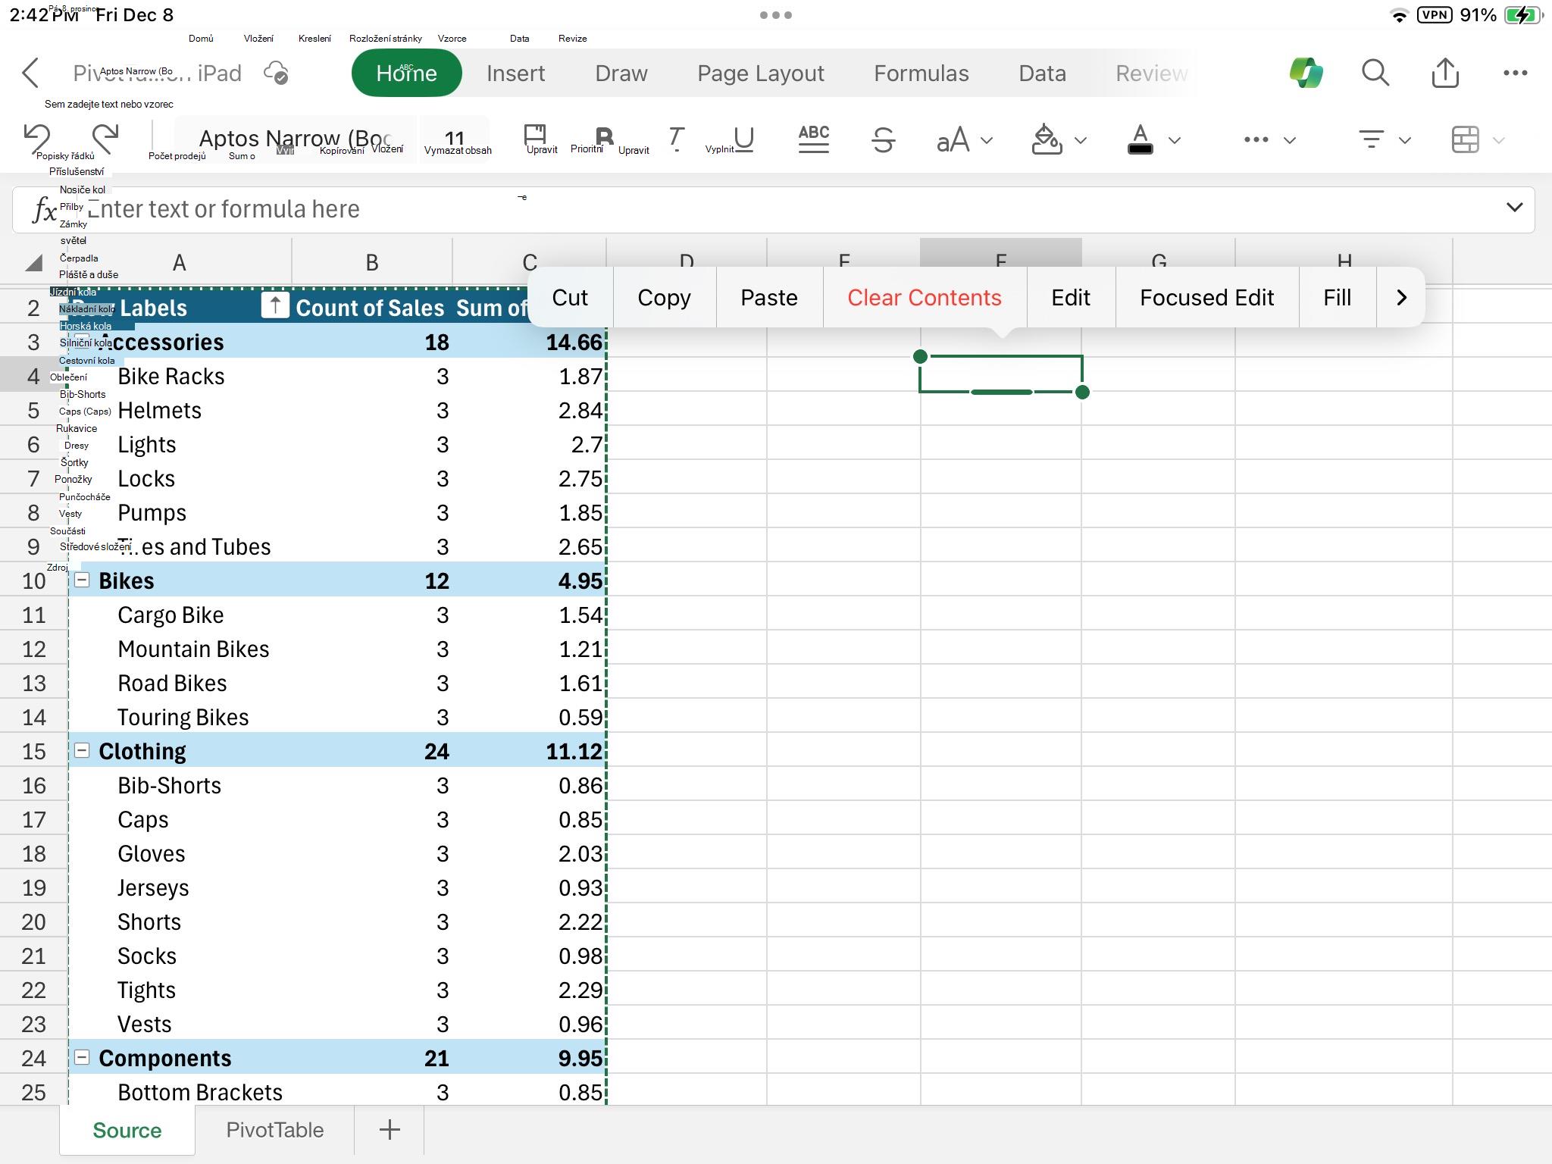Open the PivotTable sheet tab
The image size is (1552, 1164).
coord(274,1130)
